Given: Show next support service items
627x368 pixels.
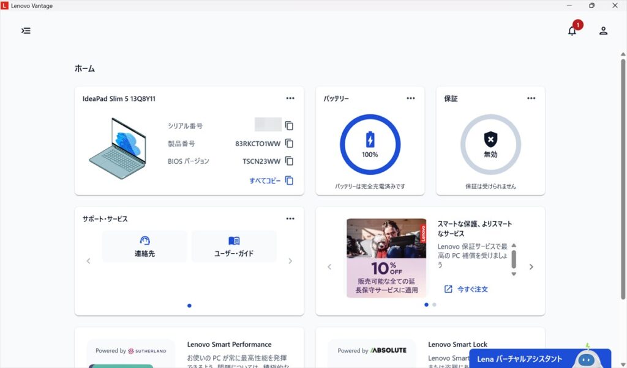Looking at the screenshot, I should coord(290,261).
